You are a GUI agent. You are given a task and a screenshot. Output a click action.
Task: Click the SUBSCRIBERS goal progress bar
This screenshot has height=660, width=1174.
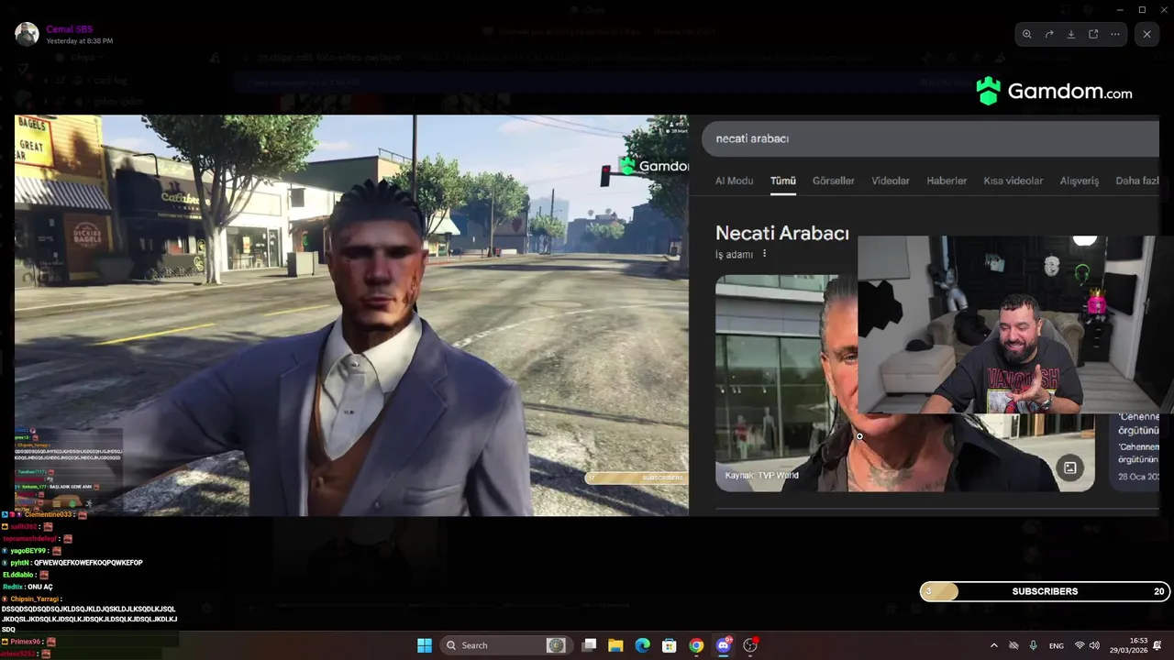[1045, 591]
